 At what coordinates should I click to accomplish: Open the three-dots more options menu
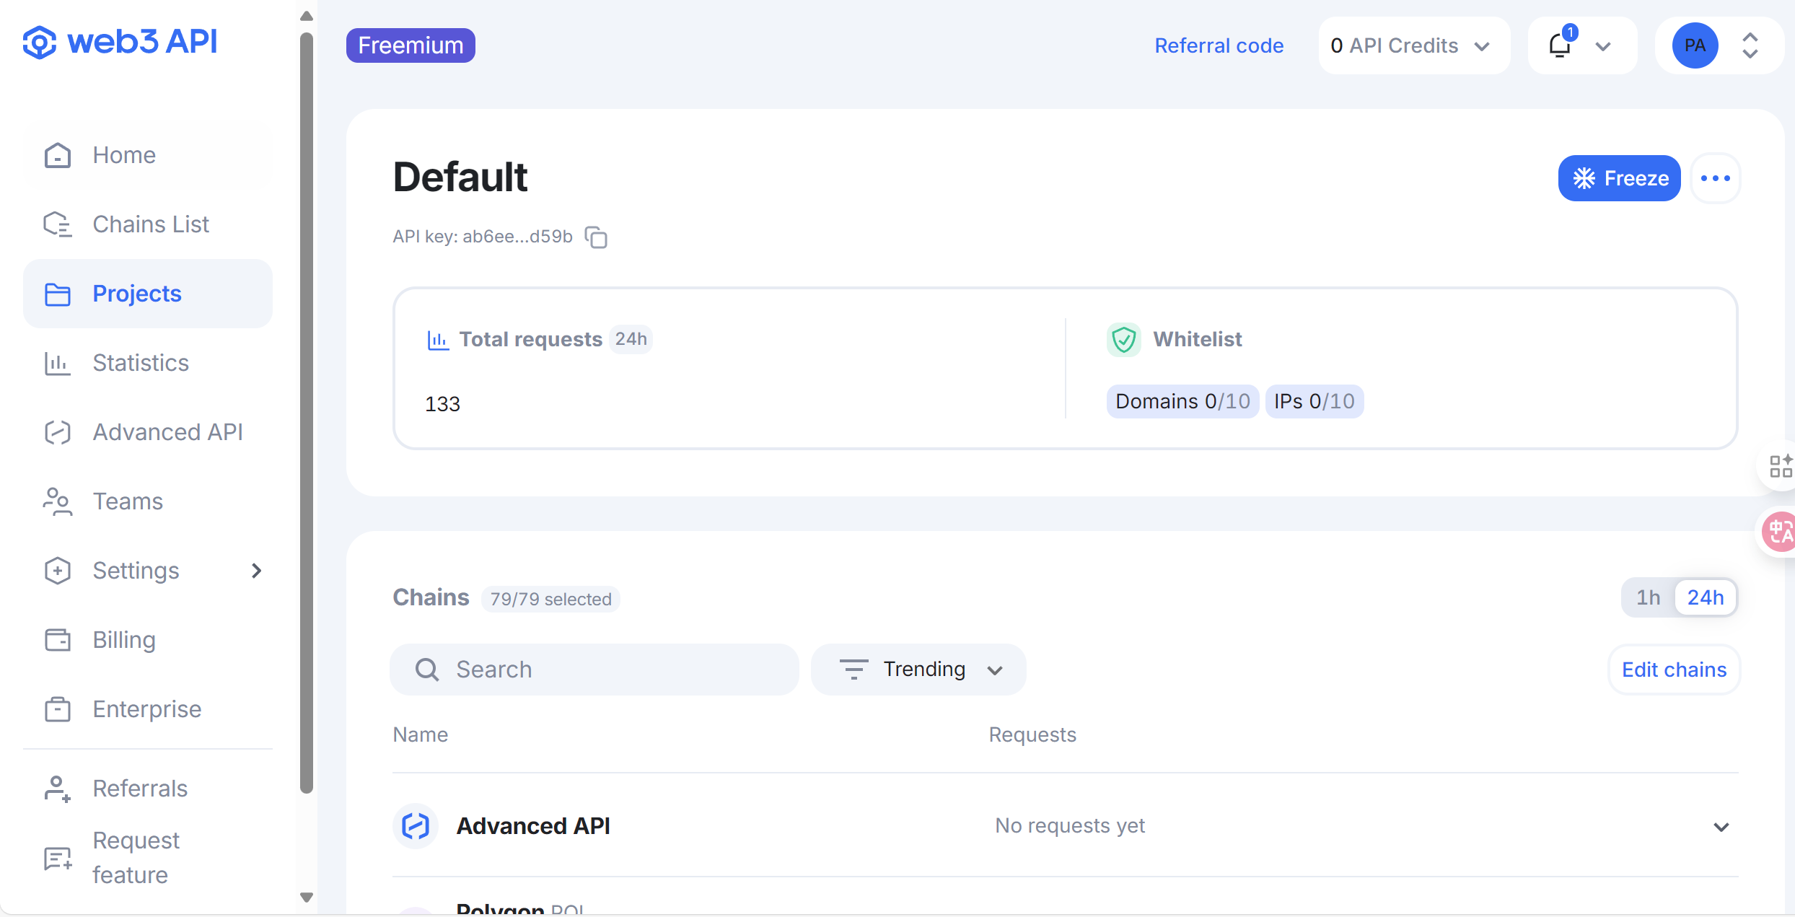point(1715,178)
